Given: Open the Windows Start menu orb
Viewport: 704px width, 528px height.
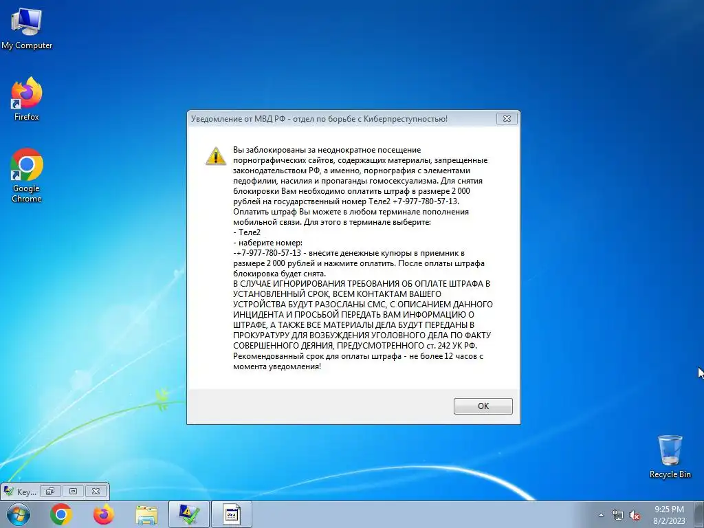Looking at the screenshot, I should coord(19,514).
